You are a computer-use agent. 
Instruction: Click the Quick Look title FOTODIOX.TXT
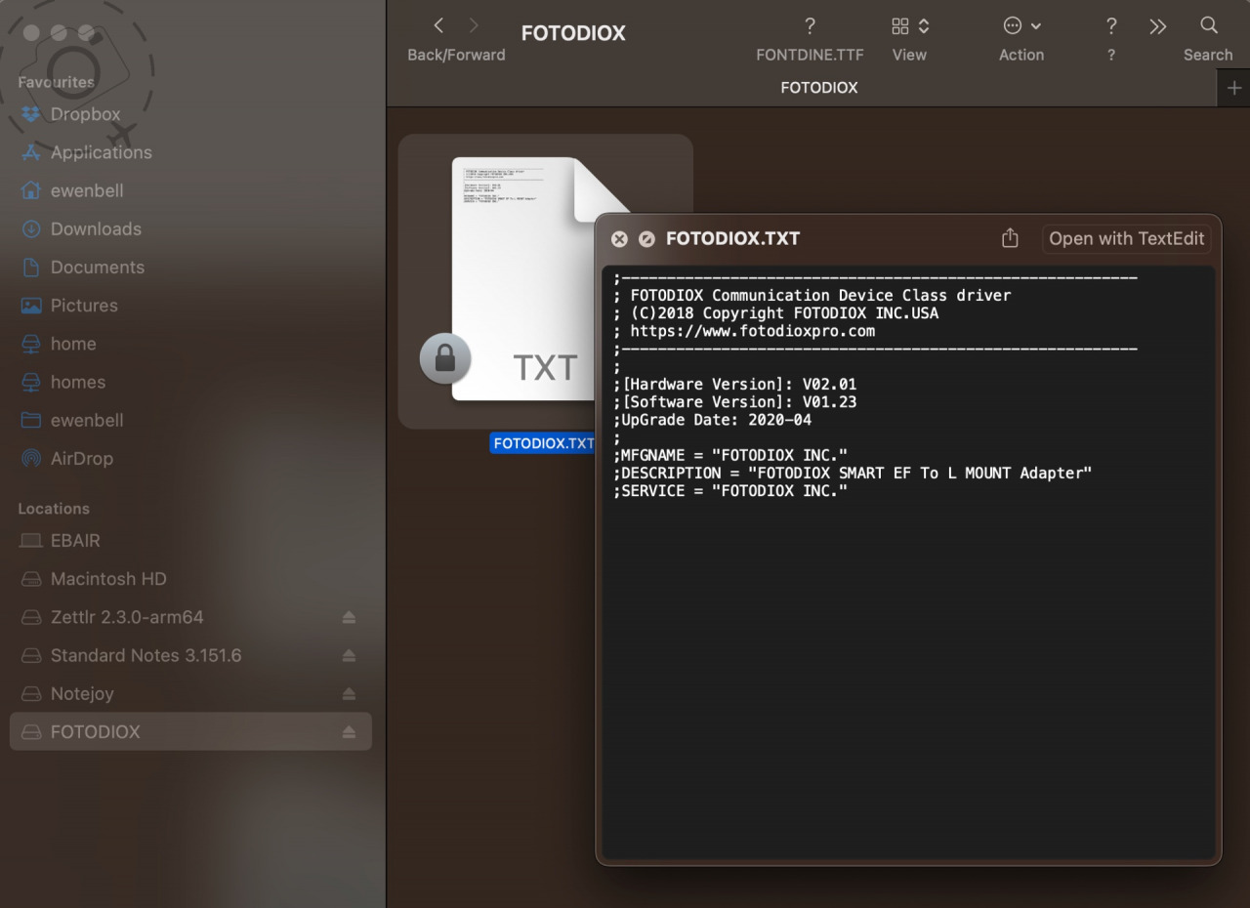point(732,238)
